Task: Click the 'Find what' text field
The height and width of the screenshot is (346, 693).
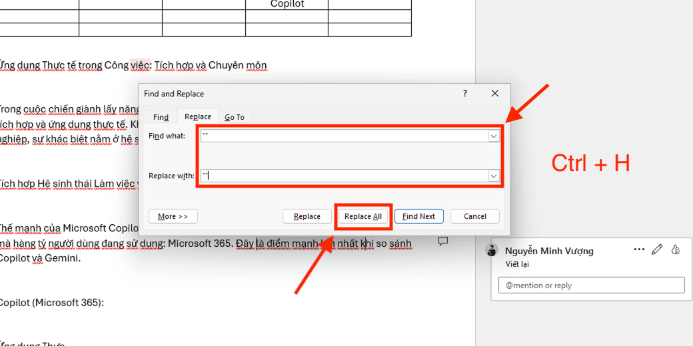Action: (x=343, y=136)
